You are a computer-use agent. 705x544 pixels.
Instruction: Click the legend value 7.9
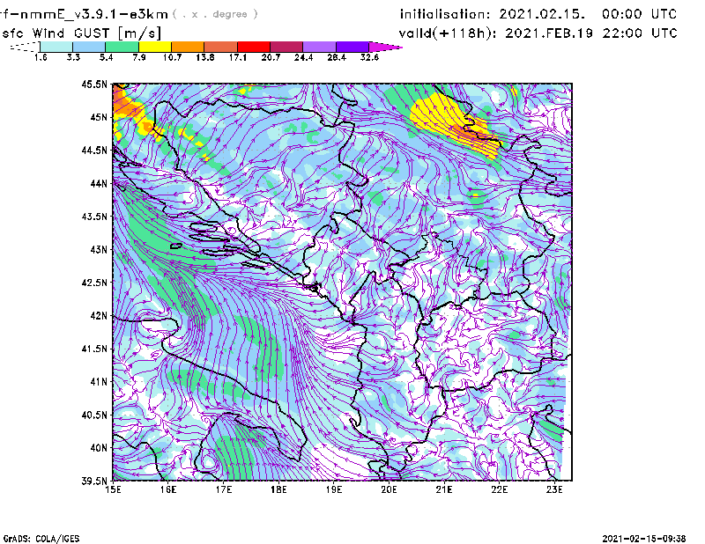pyautogui.click(x=139, y=57)
